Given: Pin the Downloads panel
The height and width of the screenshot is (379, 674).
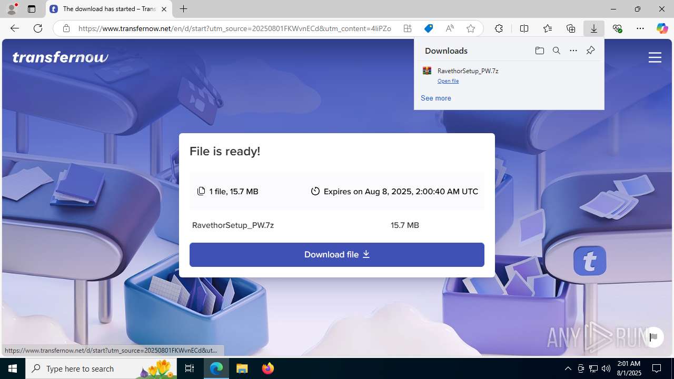Looking at the screenshot, I should pyautogui.click(x=590, y=51).
